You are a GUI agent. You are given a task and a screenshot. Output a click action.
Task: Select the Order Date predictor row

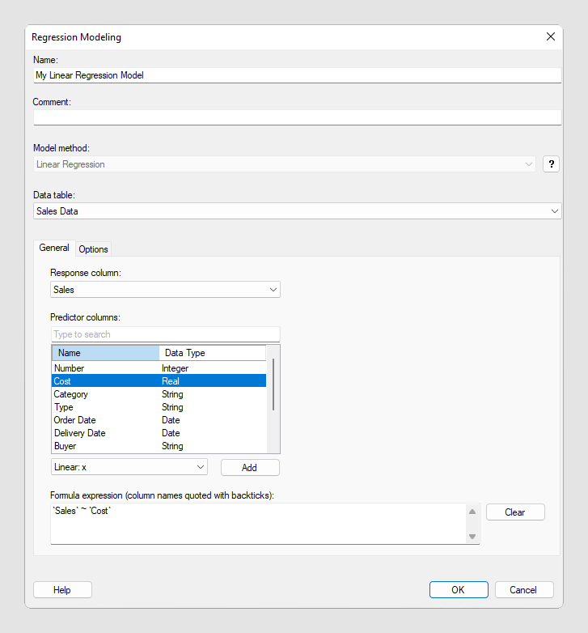(x=159, y=420)
